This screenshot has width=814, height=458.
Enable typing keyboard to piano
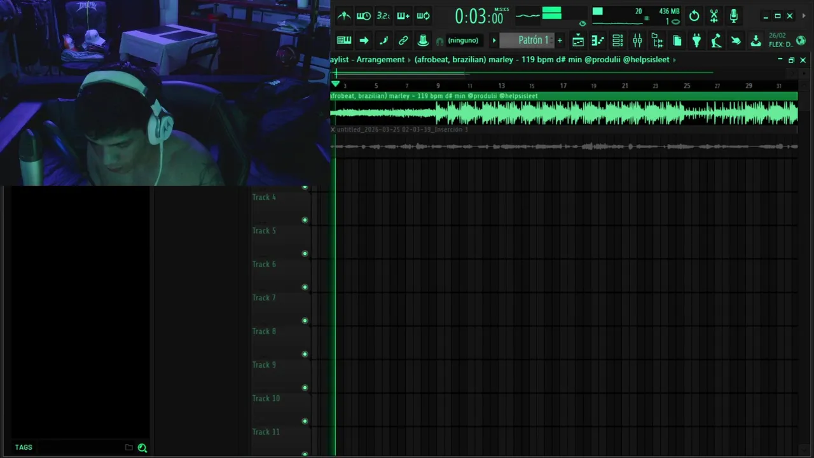344,41
